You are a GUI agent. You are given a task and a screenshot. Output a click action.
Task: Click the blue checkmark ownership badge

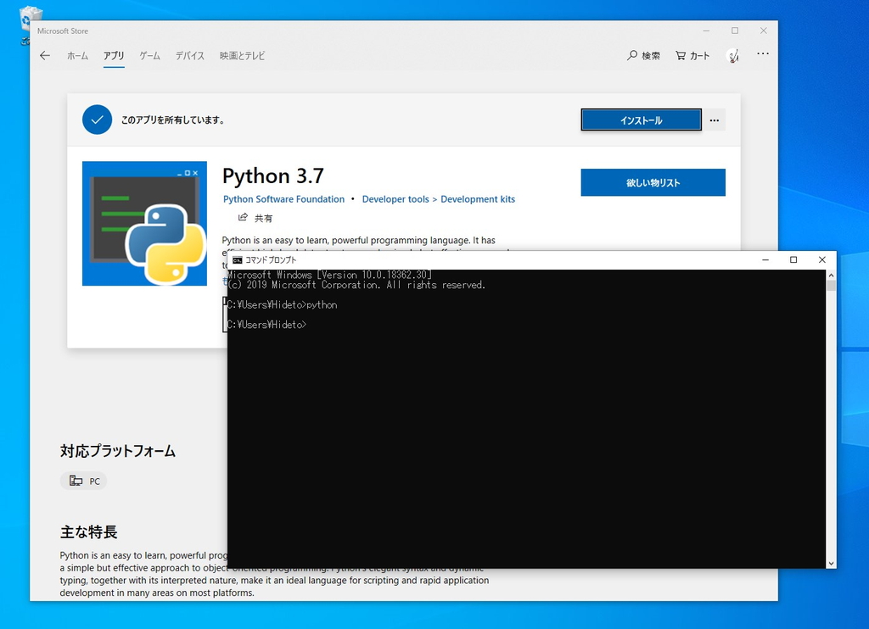(97, 120)
